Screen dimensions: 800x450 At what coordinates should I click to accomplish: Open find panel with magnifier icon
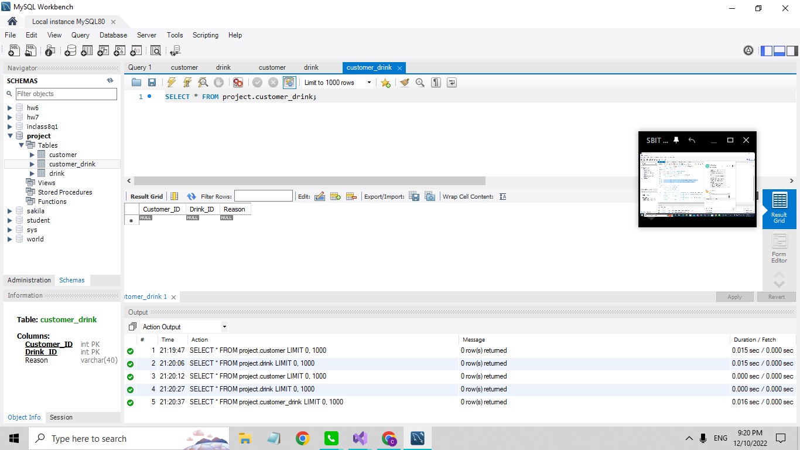point(420,83)
